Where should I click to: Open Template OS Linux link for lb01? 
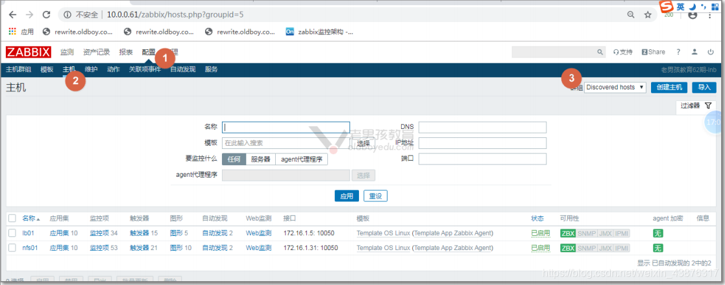tap(384, 233)
